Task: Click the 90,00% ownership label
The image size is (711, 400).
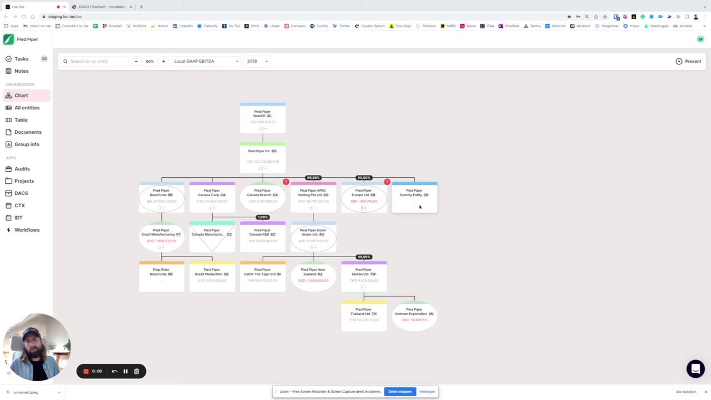Action: pos(364,178)
